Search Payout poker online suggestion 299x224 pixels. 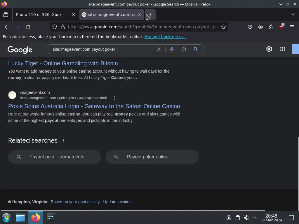point(152,157)
